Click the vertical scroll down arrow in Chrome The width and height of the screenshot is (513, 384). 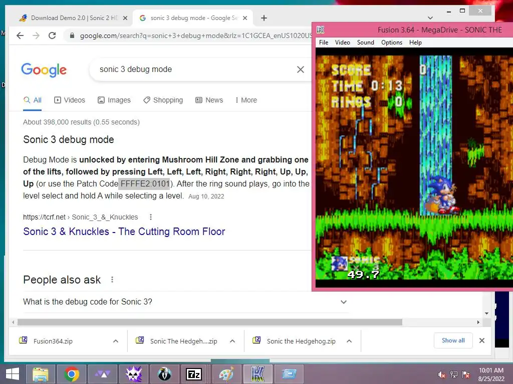tap(486, 313)
